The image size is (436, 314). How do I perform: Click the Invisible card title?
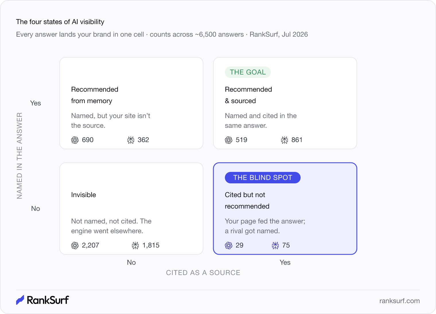pyautogui.click(x=83, y=195)
